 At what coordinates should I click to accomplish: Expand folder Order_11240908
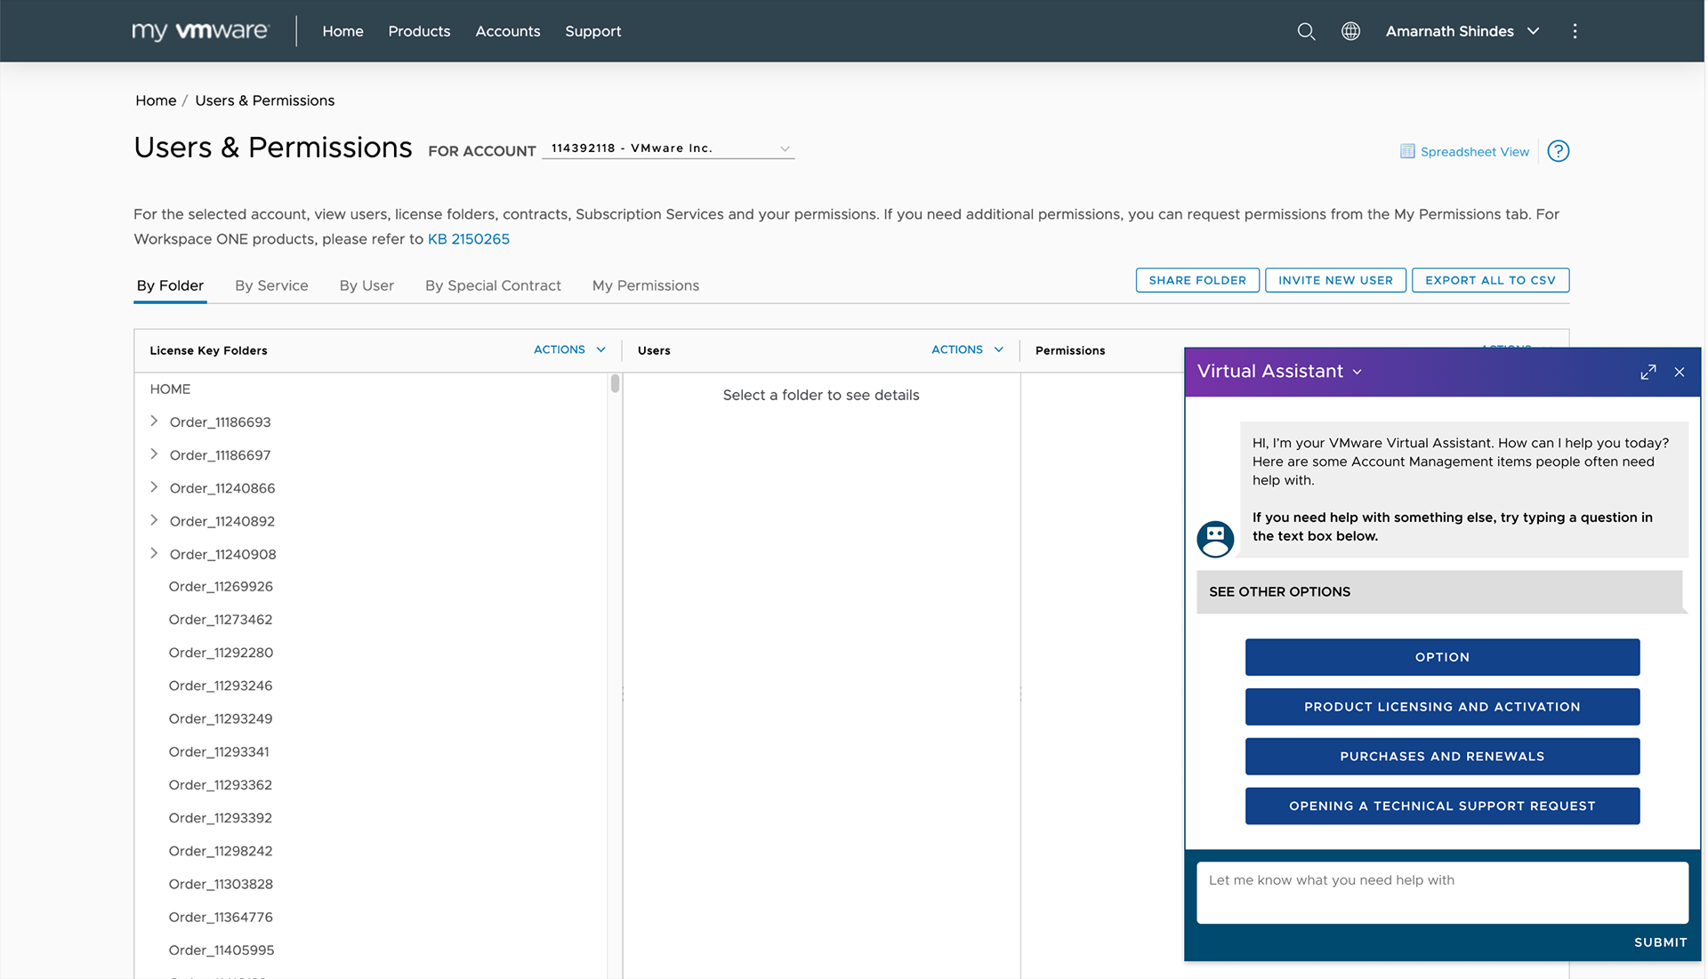click(154, 552)
